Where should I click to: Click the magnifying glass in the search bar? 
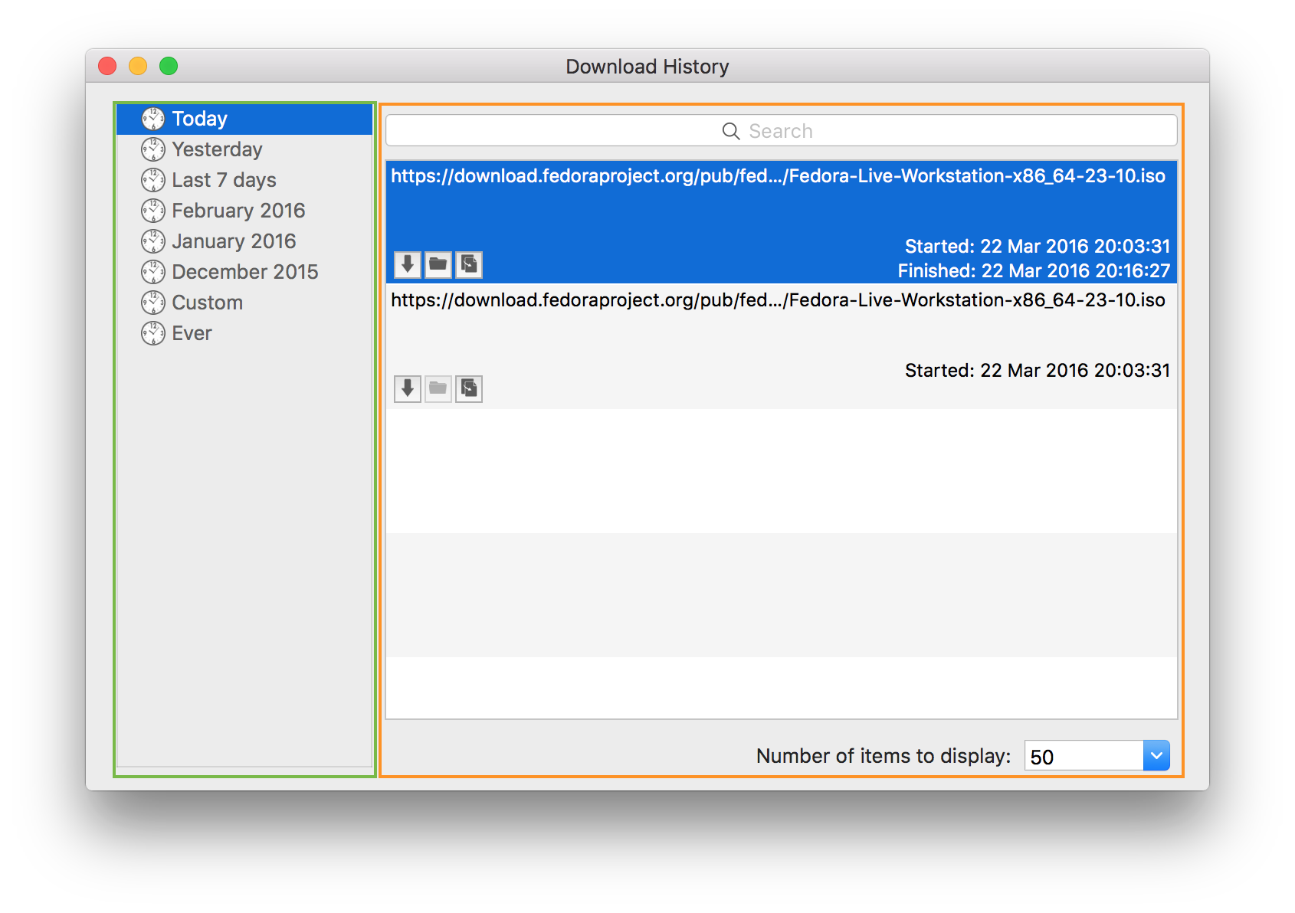(729, 130)
